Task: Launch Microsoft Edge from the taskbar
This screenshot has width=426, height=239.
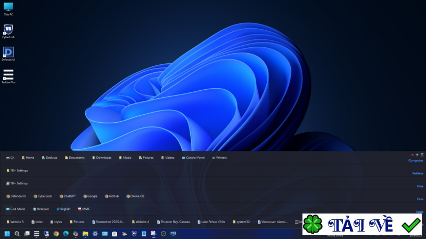Action: pos(65,234)
